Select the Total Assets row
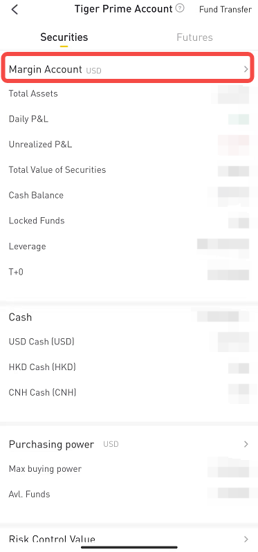Viewport: 258px width, 552px height. pos(129,93)
